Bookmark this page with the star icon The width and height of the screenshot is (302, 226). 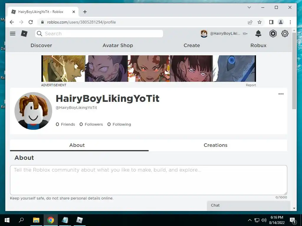tap(260, 22)
